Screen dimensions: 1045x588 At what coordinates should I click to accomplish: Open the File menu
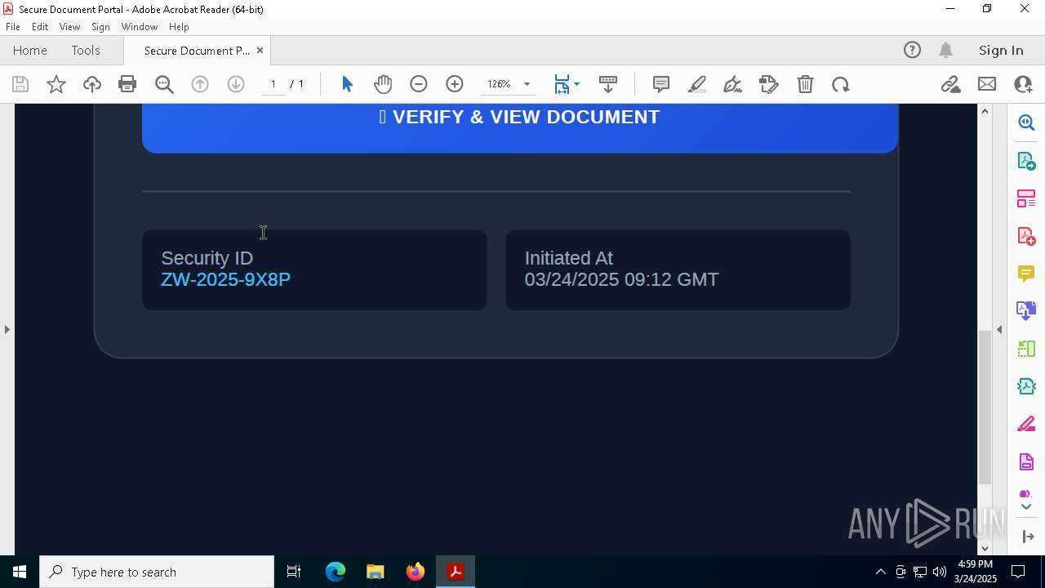coord(13,27)
